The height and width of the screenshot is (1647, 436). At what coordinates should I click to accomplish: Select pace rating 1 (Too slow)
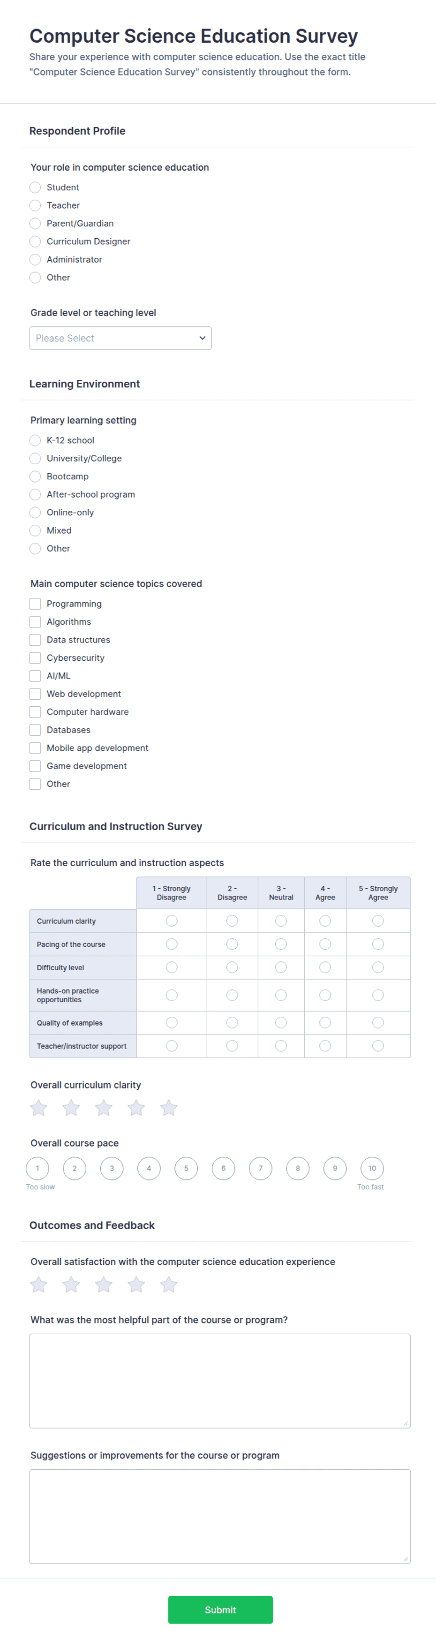[x=37, y=1168]
